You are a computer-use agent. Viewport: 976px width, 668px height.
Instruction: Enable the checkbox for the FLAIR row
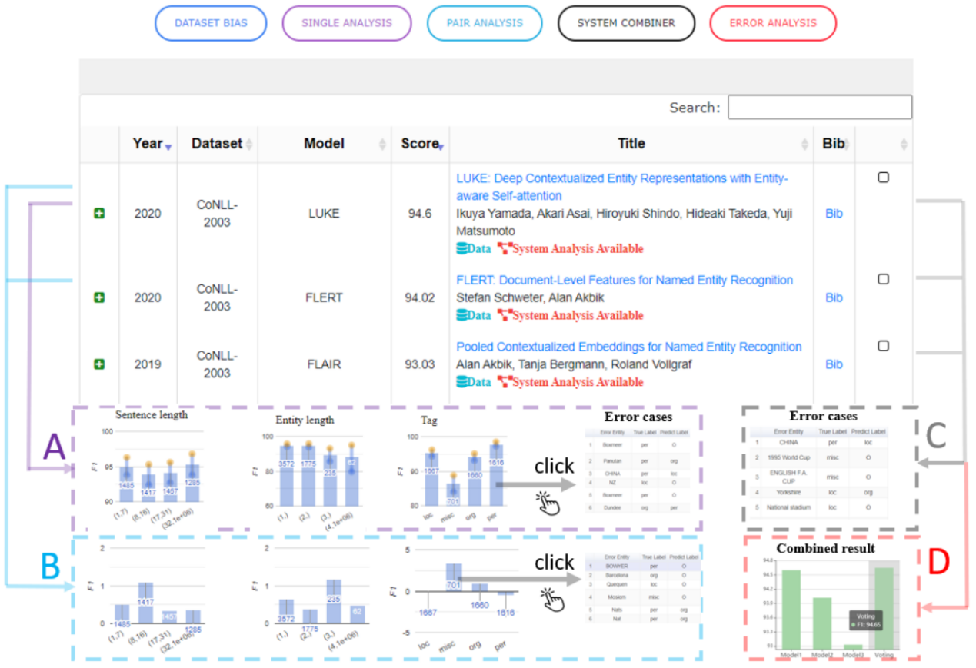883,346
